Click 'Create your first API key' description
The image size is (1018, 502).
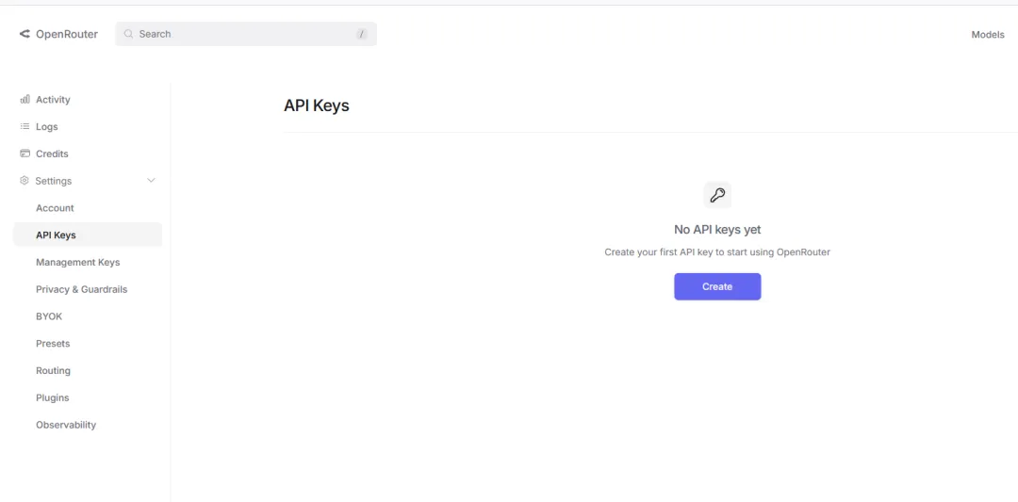click(717, 251)
